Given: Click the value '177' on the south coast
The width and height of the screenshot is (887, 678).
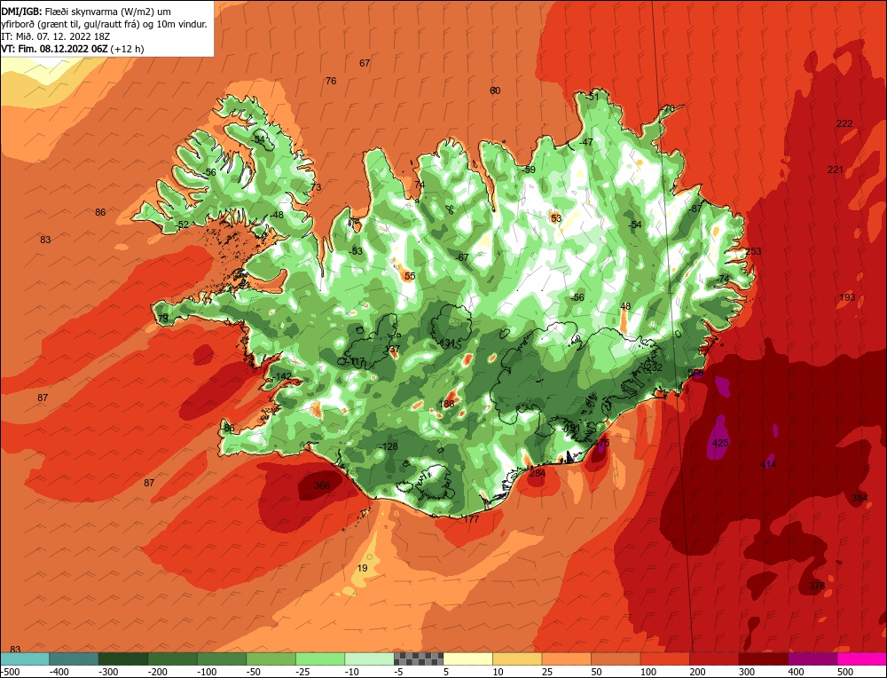Looking at the screenshot, I should pyautogui.click(x=471, y=519).
